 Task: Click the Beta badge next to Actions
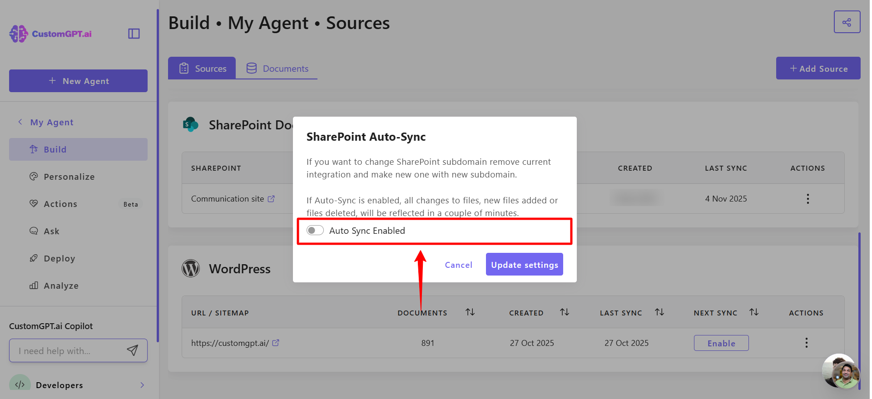(131, 204)
